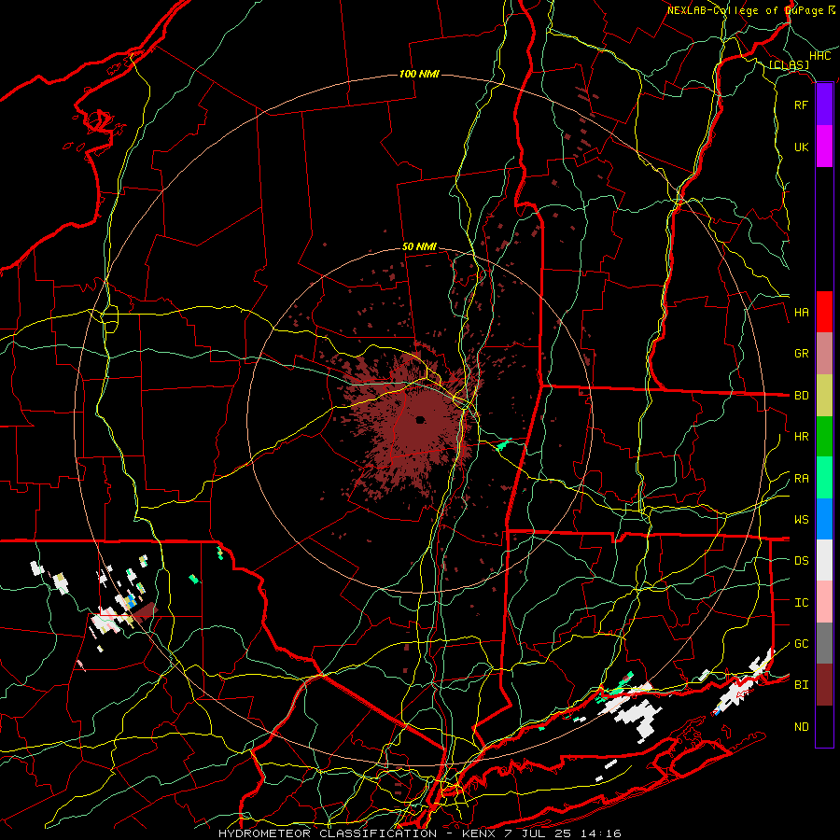The height and width of the screenshot is (840, 840).
Task: Click the 100 NMI range ring label
Action: pyautogui.click(x=419, y=74)
